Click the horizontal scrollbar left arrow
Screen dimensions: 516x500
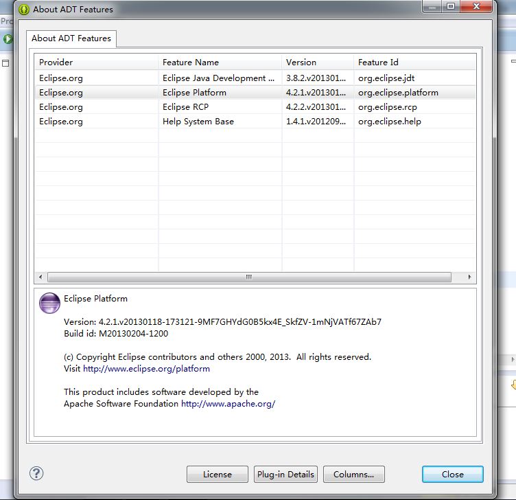[x=40, y=277]
